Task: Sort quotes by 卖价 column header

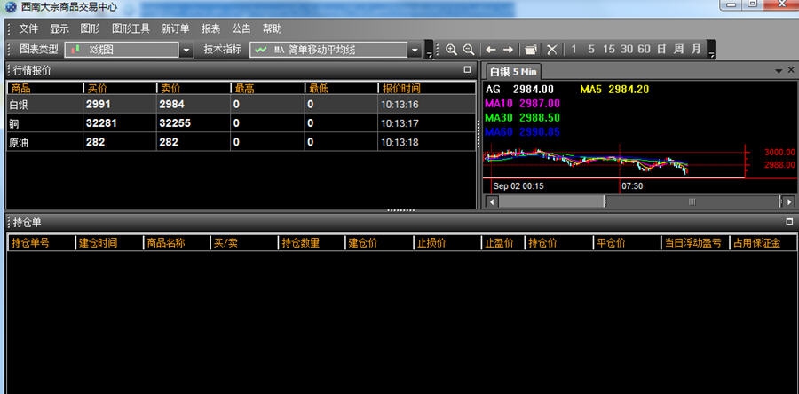Action: coord(194,88)
